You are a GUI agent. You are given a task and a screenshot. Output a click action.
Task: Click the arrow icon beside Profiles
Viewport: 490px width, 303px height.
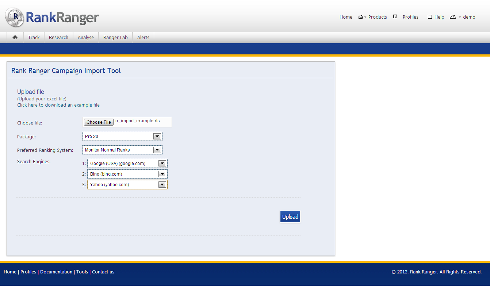pyautogui.click(x=395, y=16)
